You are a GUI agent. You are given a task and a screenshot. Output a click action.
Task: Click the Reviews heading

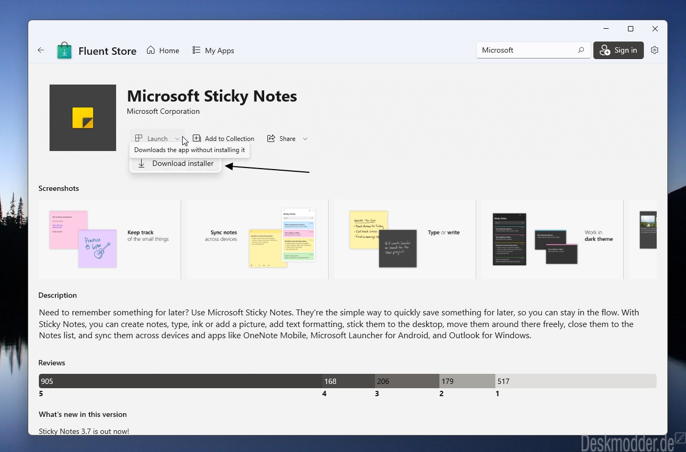click(52, 363)
